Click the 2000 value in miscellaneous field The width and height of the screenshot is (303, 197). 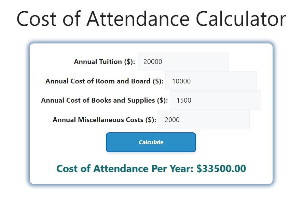(172, 120)
